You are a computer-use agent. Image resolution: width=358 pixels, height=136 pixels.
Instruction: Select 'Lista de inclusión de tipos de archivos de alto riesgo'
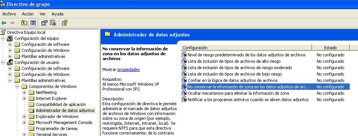click(234, 61)
